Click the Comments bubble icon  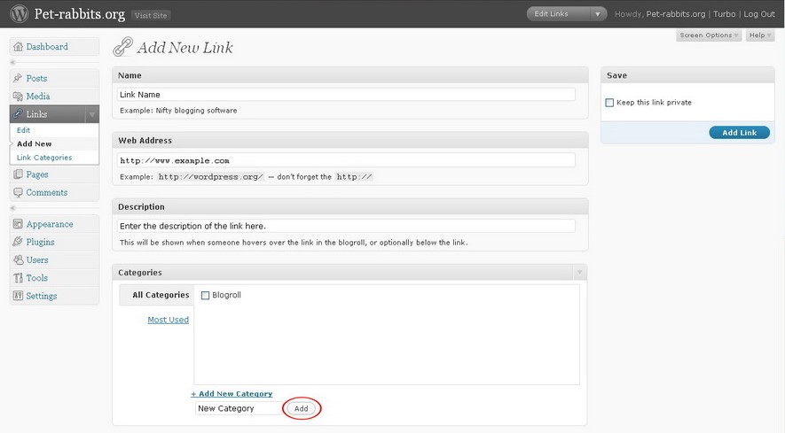pos(18,192)
